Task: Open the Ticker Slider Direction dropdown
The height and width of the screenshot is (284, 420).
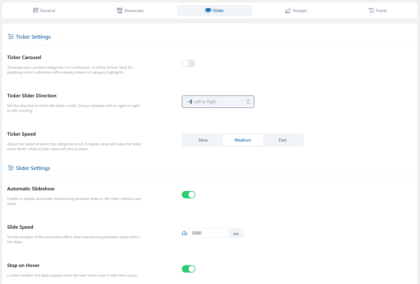Action: 218,102
